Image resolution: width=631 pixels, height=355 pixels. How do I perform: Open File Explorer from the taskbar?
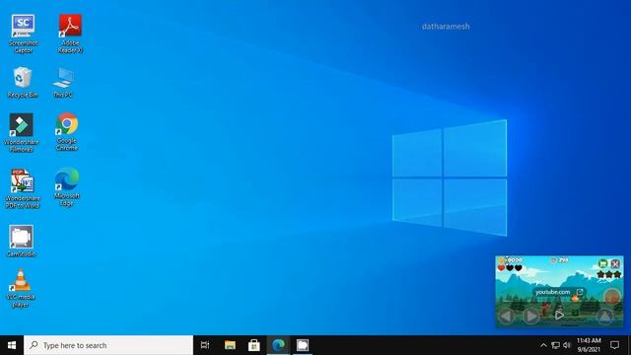(230, 345)
